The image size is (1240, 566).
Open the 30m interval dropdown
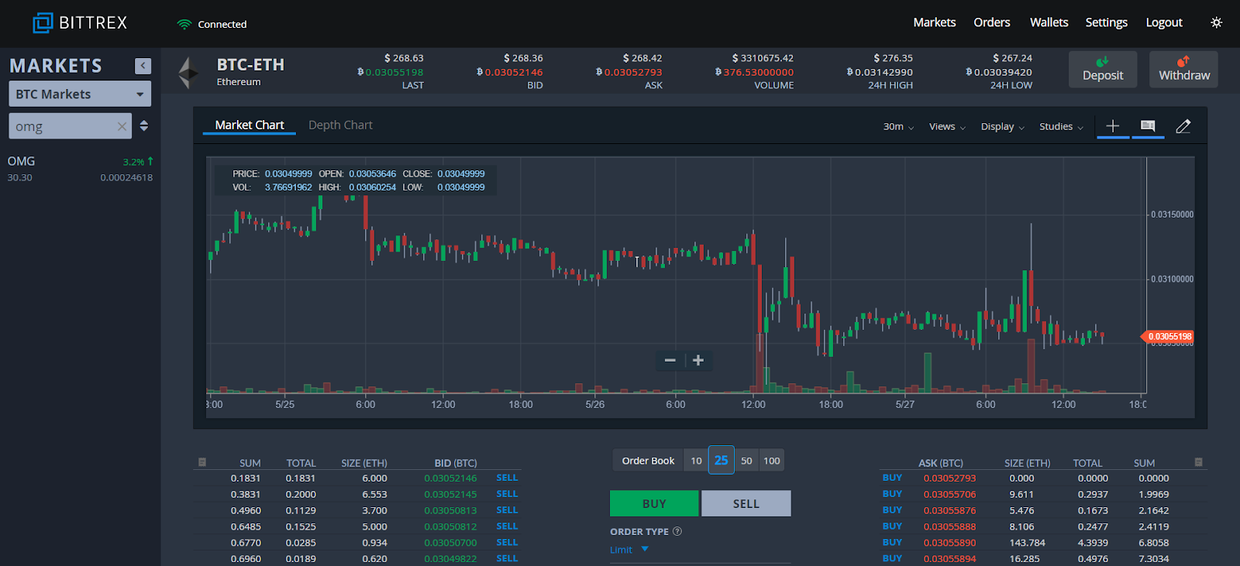tap(898, 126)
